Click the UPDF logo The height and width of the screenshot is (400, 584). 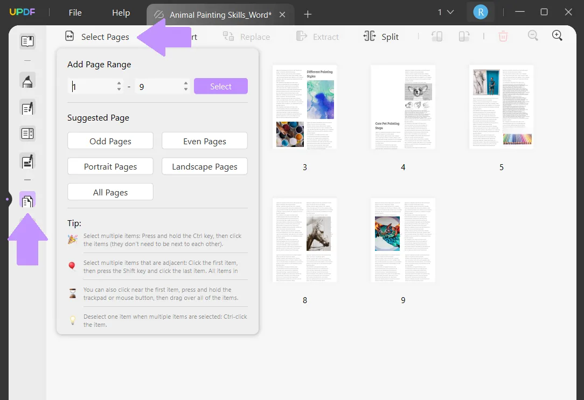pyautogui.click(x=22, y=12)
